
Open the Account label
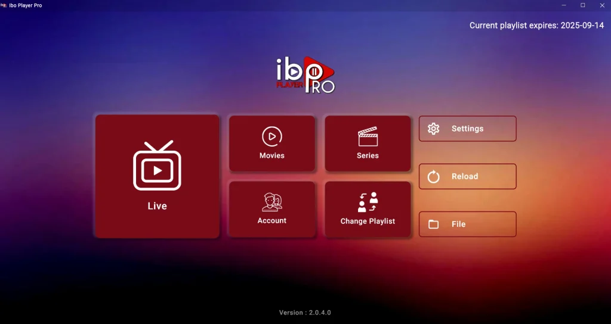point(272,220)
